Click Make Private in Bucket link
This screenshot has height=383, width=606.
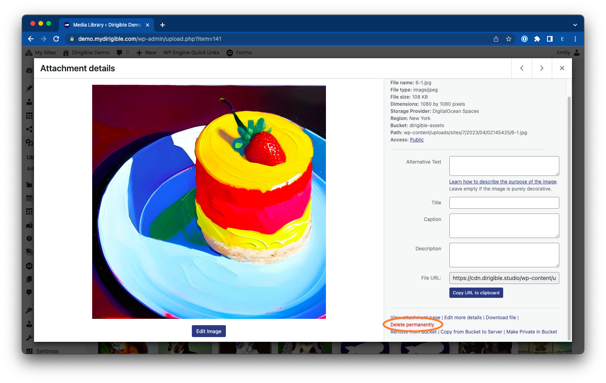(x=532, y=332)
